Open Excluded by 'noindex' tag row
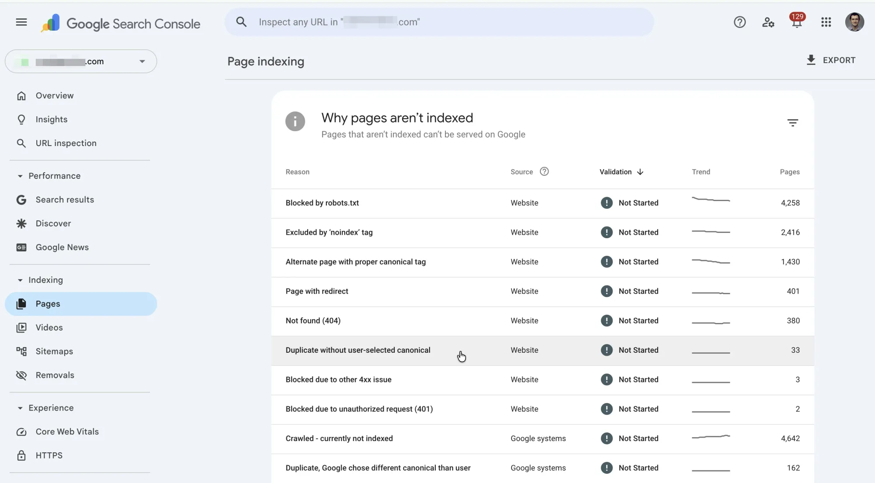Viewport: 875px width, 483px height. click(x=542, y=233)
